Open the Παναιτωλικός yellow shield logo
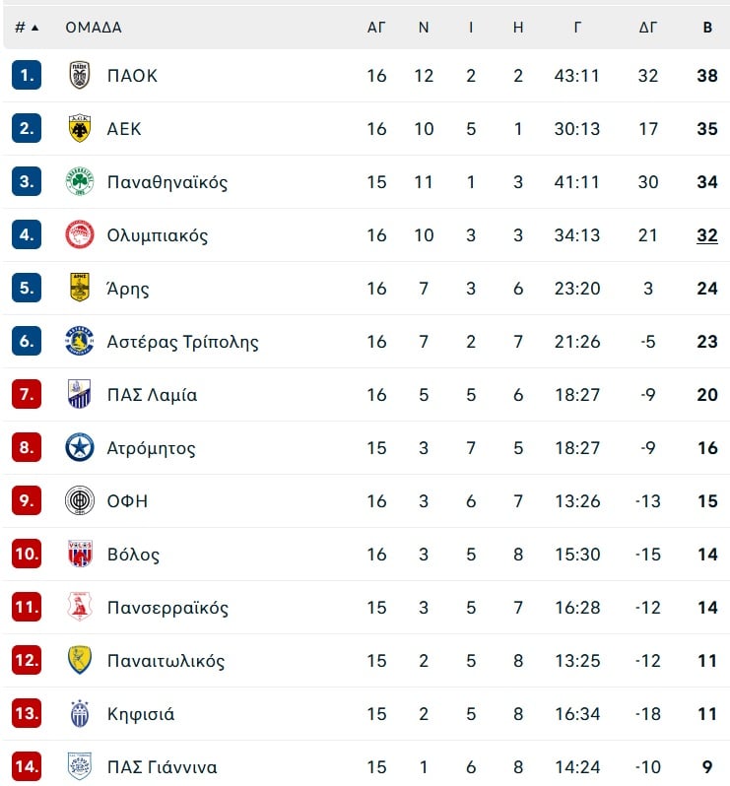This screenshot has width=730, height=786. (79, 660)
